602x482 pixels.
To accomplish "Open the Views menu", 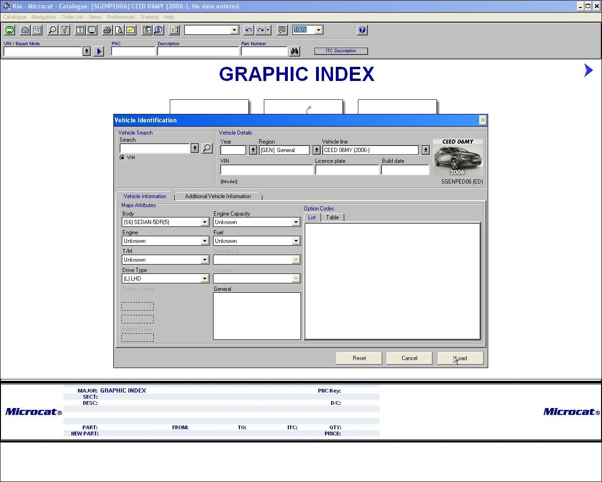I will [95, 17].
